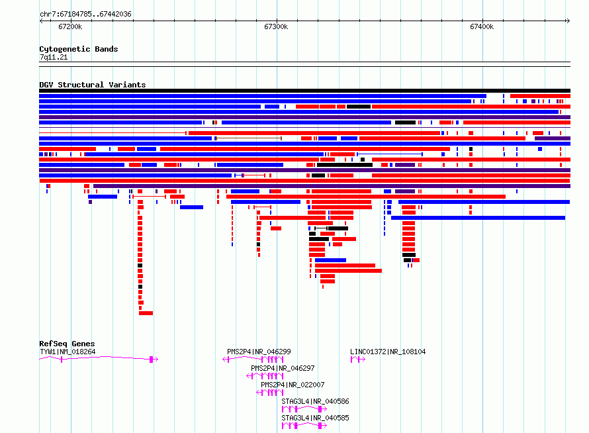Click the PMS2P4 NR_046299 transcript glyph
Screen dimensions: 589x433
pyautogui.click(x=253, y=360)
